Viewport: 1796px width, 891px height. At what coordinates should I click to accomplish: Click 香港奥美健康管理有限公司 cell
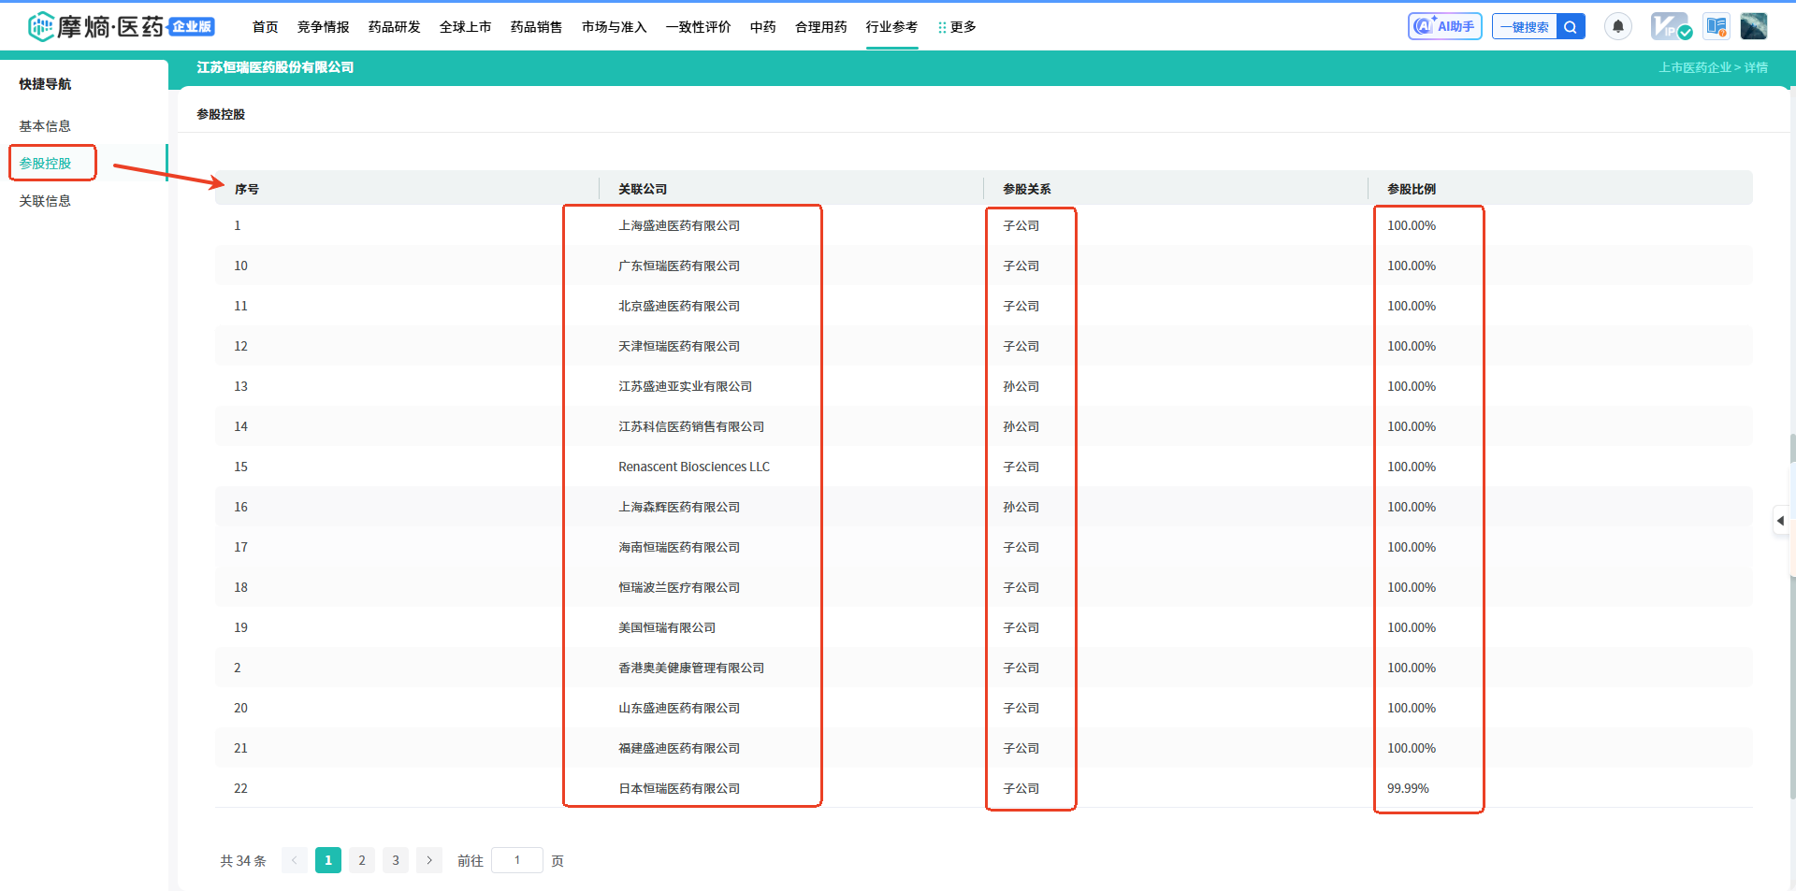[691, 668]
